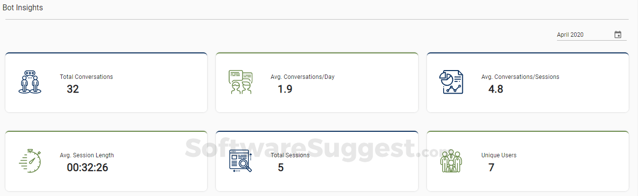
Task: Click the Avg. Conversations/Day chat icon
Action: click(240, 82)
